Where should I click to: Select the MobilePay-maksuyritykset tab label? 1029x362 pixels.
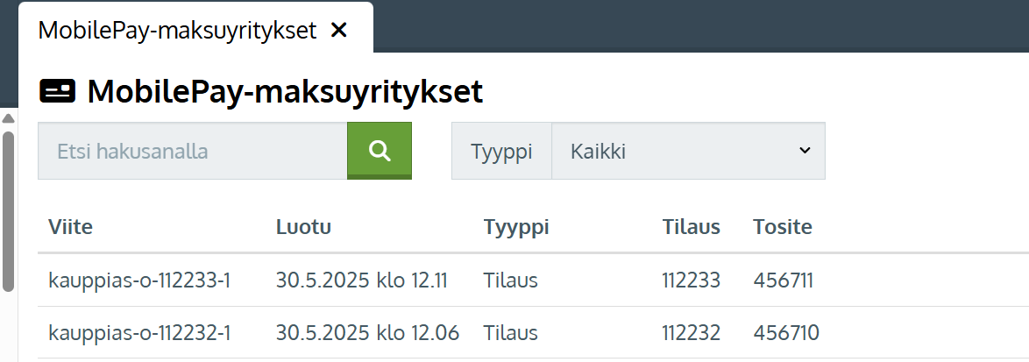177,30
